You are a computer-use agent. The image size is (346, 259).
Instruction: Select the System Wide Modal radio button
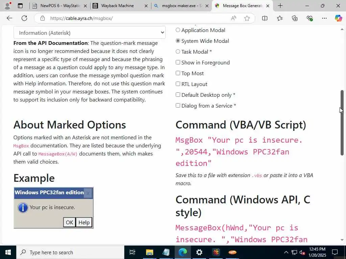point(178,41)
